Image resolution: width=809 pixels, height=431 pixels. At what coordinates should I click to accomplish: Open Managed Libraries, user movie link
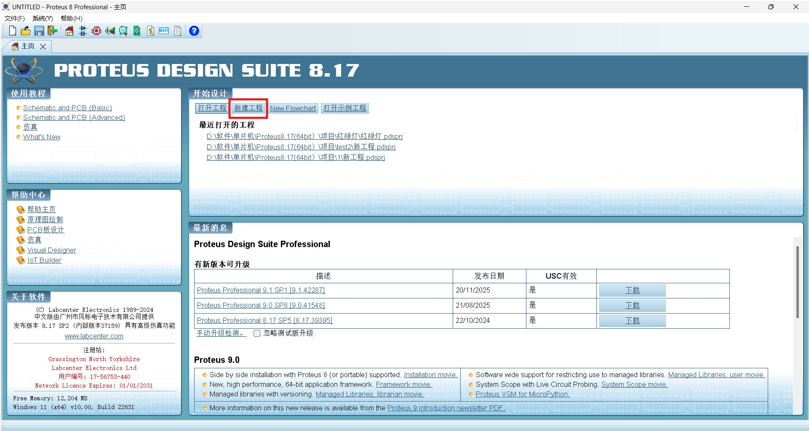click(x=716, y=375)
